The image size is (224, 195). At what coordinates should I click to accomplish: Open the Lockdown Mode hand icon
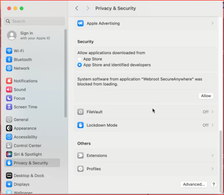tap(80, 125)
